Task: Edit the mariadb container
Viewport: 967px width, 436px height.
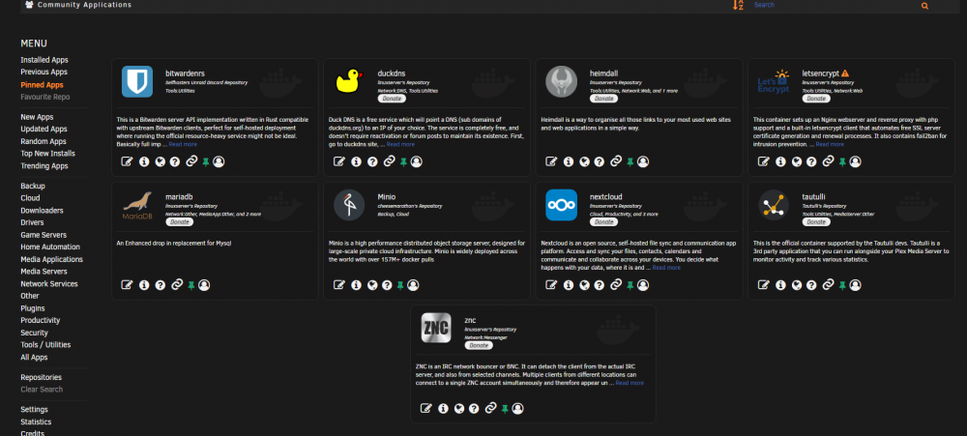Action: (x=127, y=285)
